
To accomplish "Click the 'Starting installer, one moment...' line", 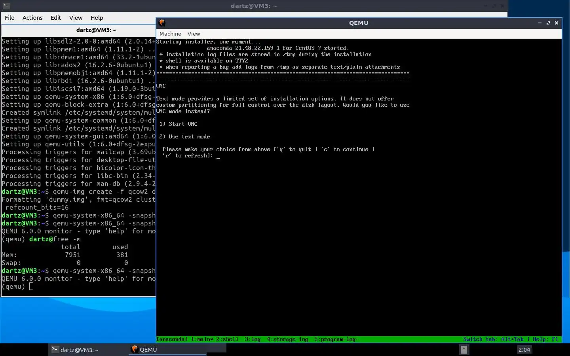I will pos(208,42).
